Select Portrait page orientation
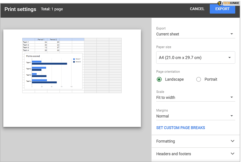241x162 pixels. (199, 79)
